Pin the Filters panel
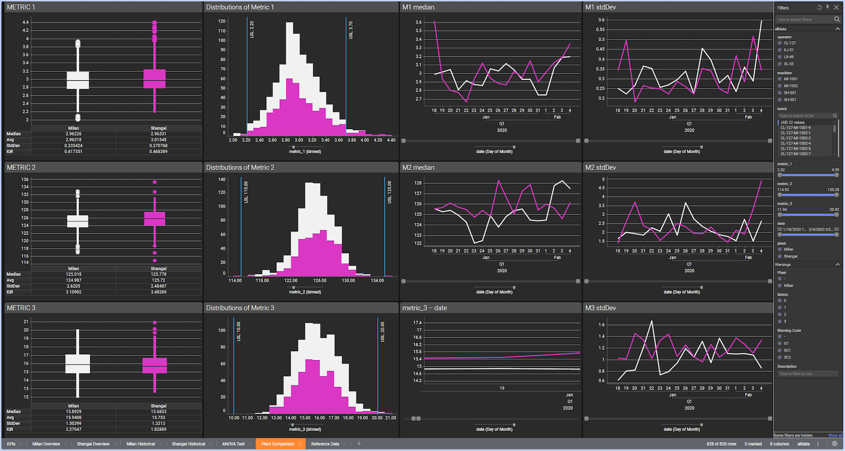This screenshot has height=451, width=845. pyautogui.click(x=828, y=7)
